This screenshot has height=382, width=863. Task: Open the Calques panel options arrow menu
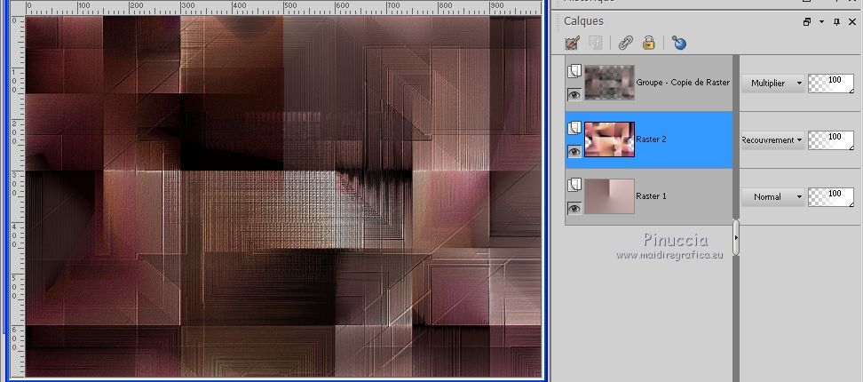pyautogui.click(x=822, y=22)
